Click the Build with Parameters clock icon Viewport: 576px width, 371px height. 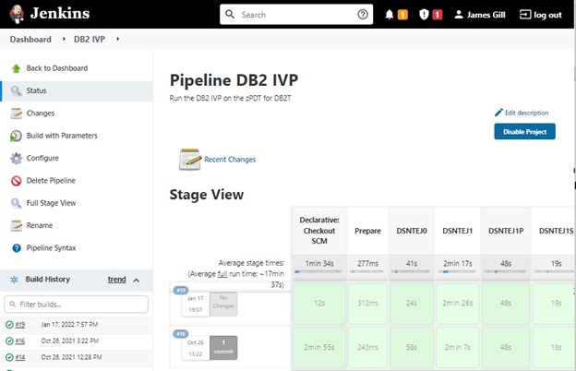coord(17,136)
